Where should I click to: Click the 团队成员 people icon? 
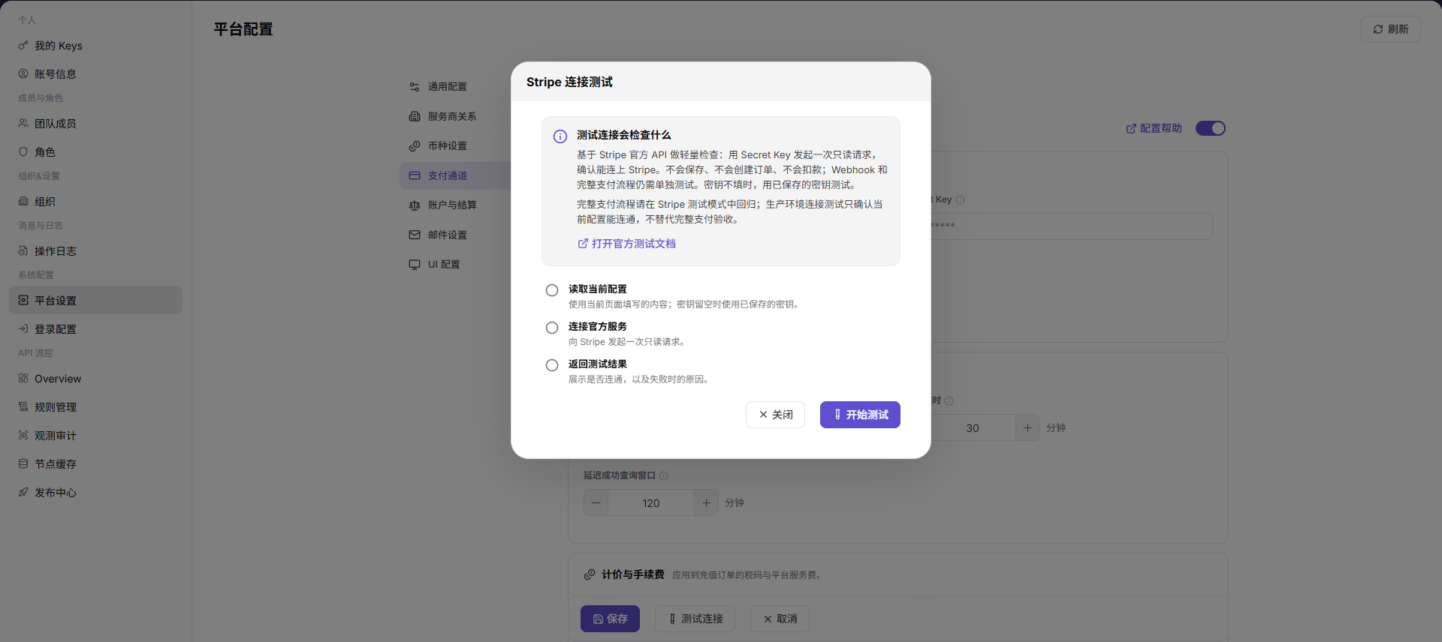point(23,123)
